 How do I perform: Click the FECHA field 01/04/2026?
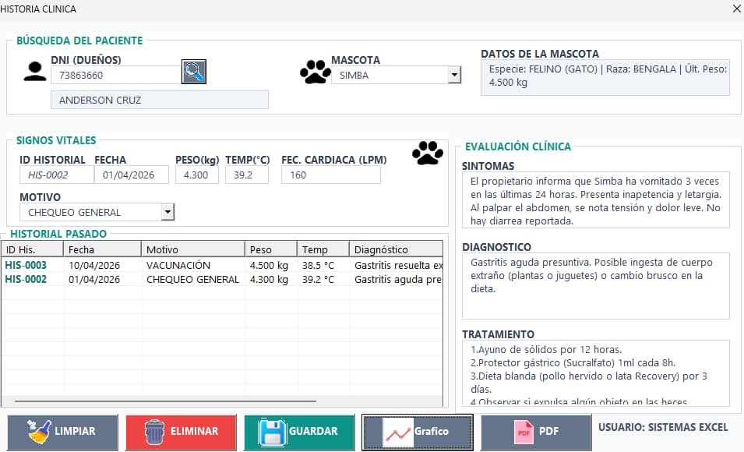tap(132, 175)
